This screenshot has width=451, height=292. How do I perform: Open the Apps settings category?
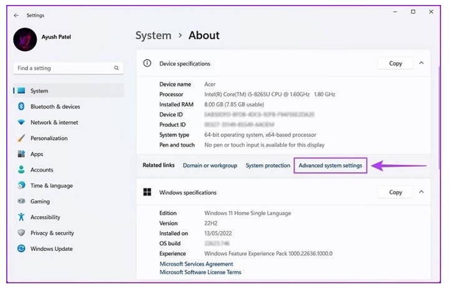(37, 154)
